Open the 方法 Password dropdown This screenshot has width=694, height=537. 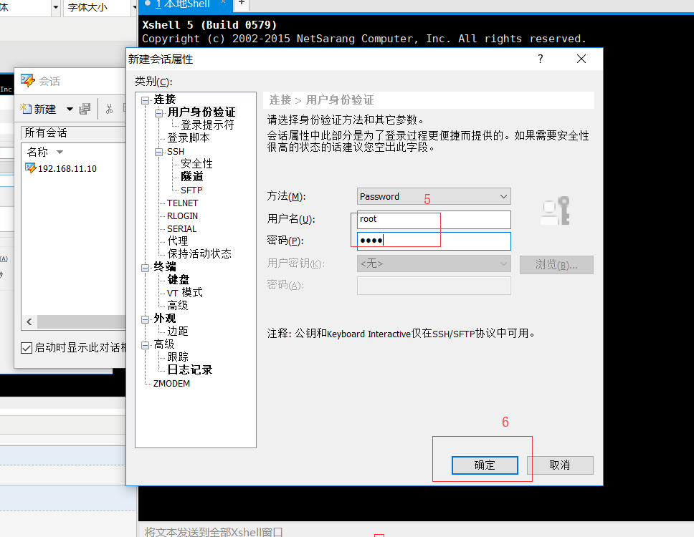pos(434,196)
